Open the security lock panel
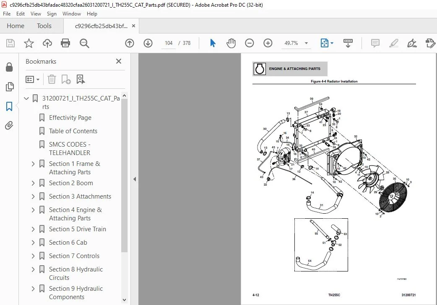The height and width of the screenshot is (305, 437). click(9, 67)
